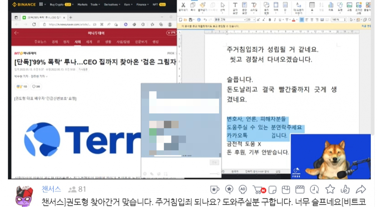377x207 pixels.
Task: Open Binance Markets page
Action: point(82,4)
